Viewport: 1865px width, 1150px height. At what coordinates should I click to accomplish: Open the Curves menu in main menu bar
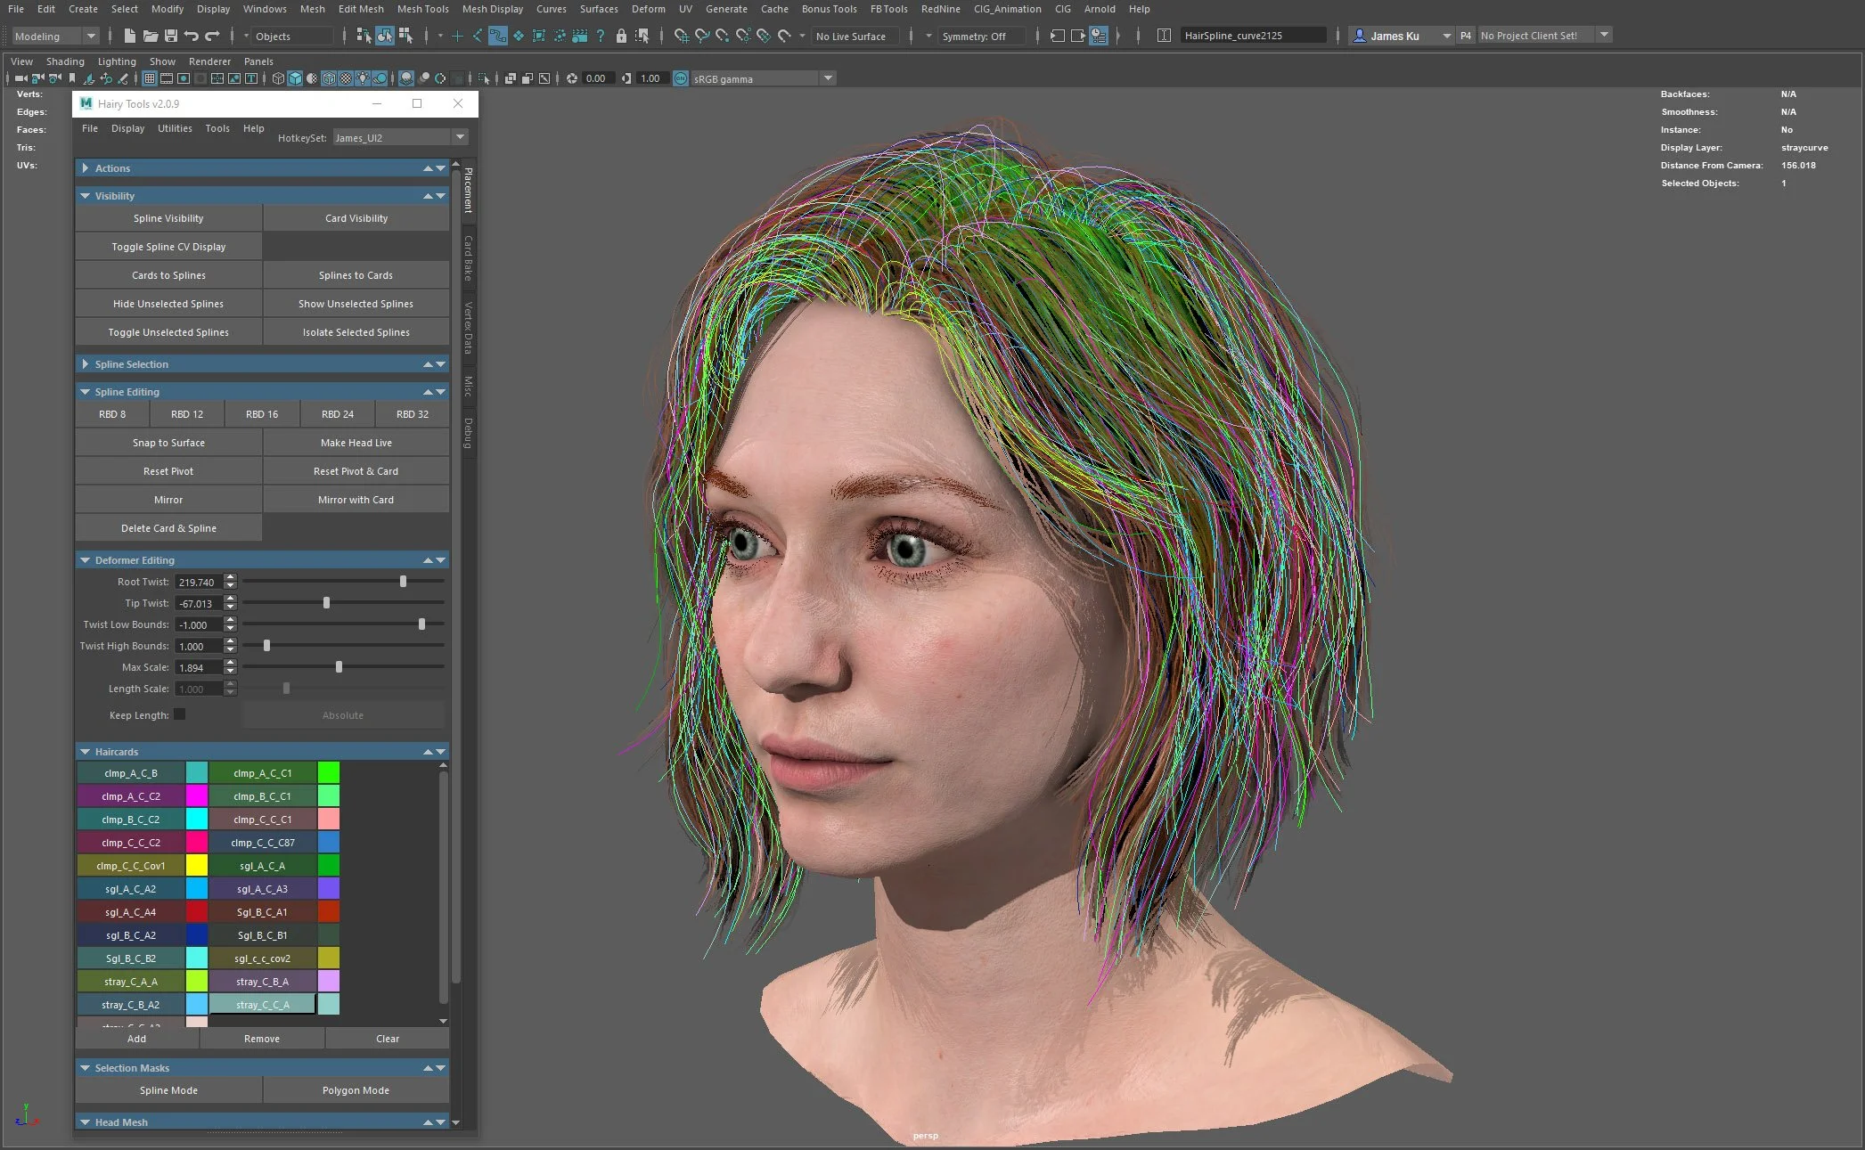551,9
